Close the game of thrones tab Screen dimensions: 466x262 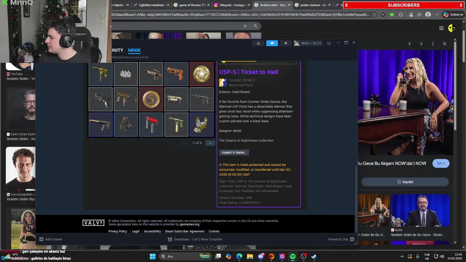[208, 5]
